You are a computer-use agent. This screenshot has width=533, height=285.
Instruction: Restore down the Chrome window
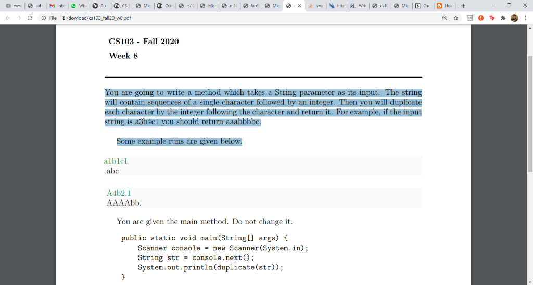[509, 5]
